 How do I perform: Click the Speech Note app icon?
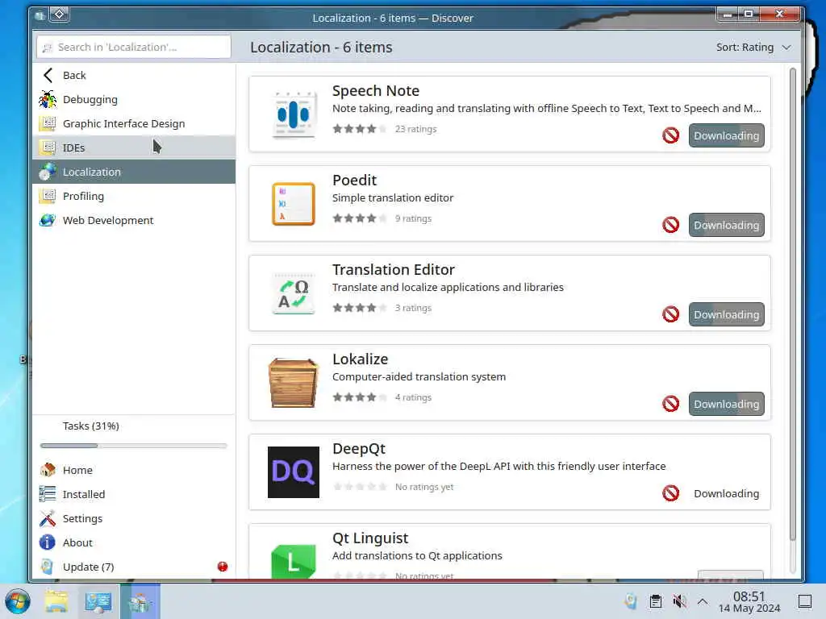pyautogui.click(x=294, y=114)
